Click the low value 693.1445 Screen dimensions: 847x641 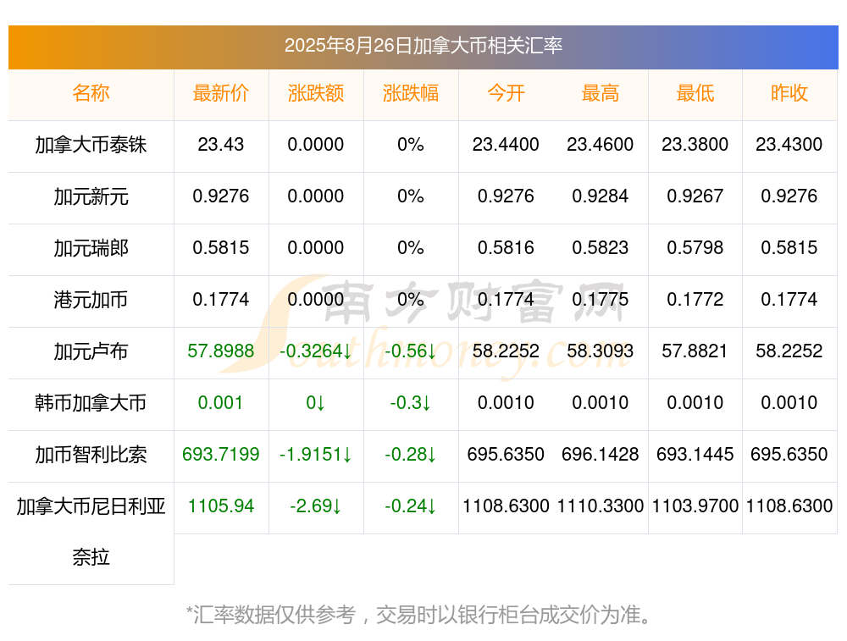pos(695,454)
